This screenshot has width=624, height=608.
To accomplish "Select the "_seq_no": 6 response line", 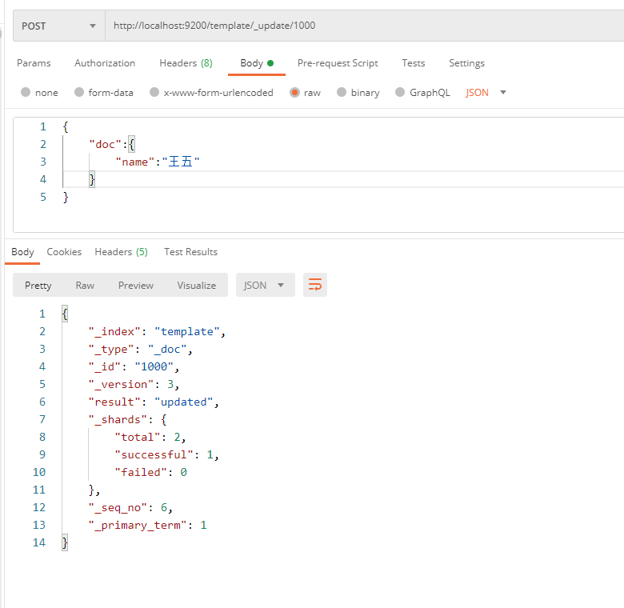I will point(130,507).
